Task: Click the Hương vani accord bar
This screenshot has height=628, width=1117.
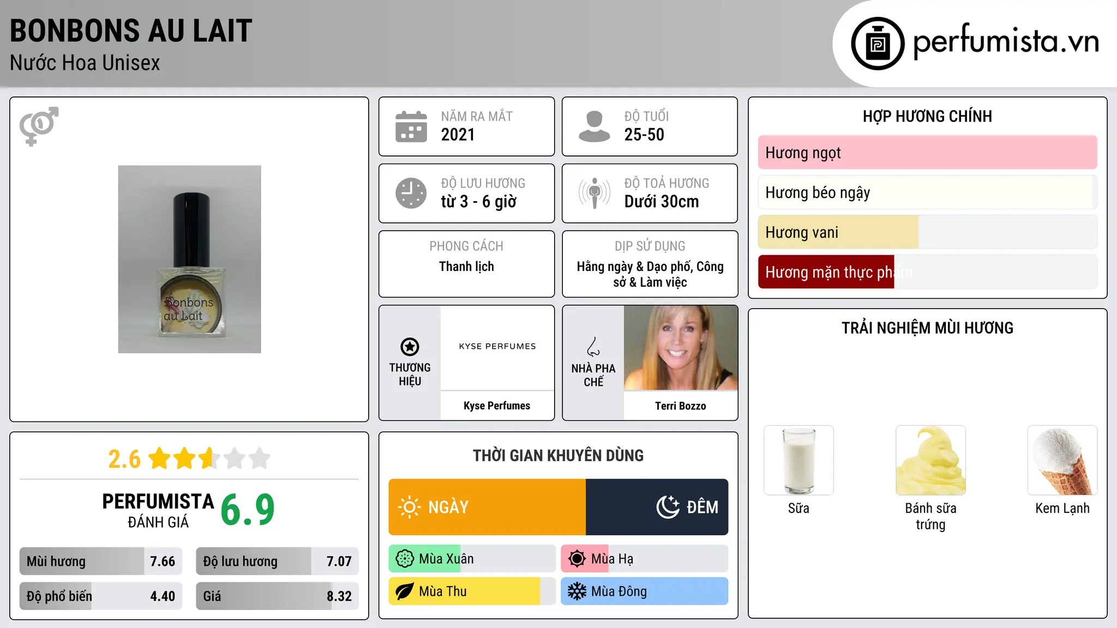Action: 928,232
